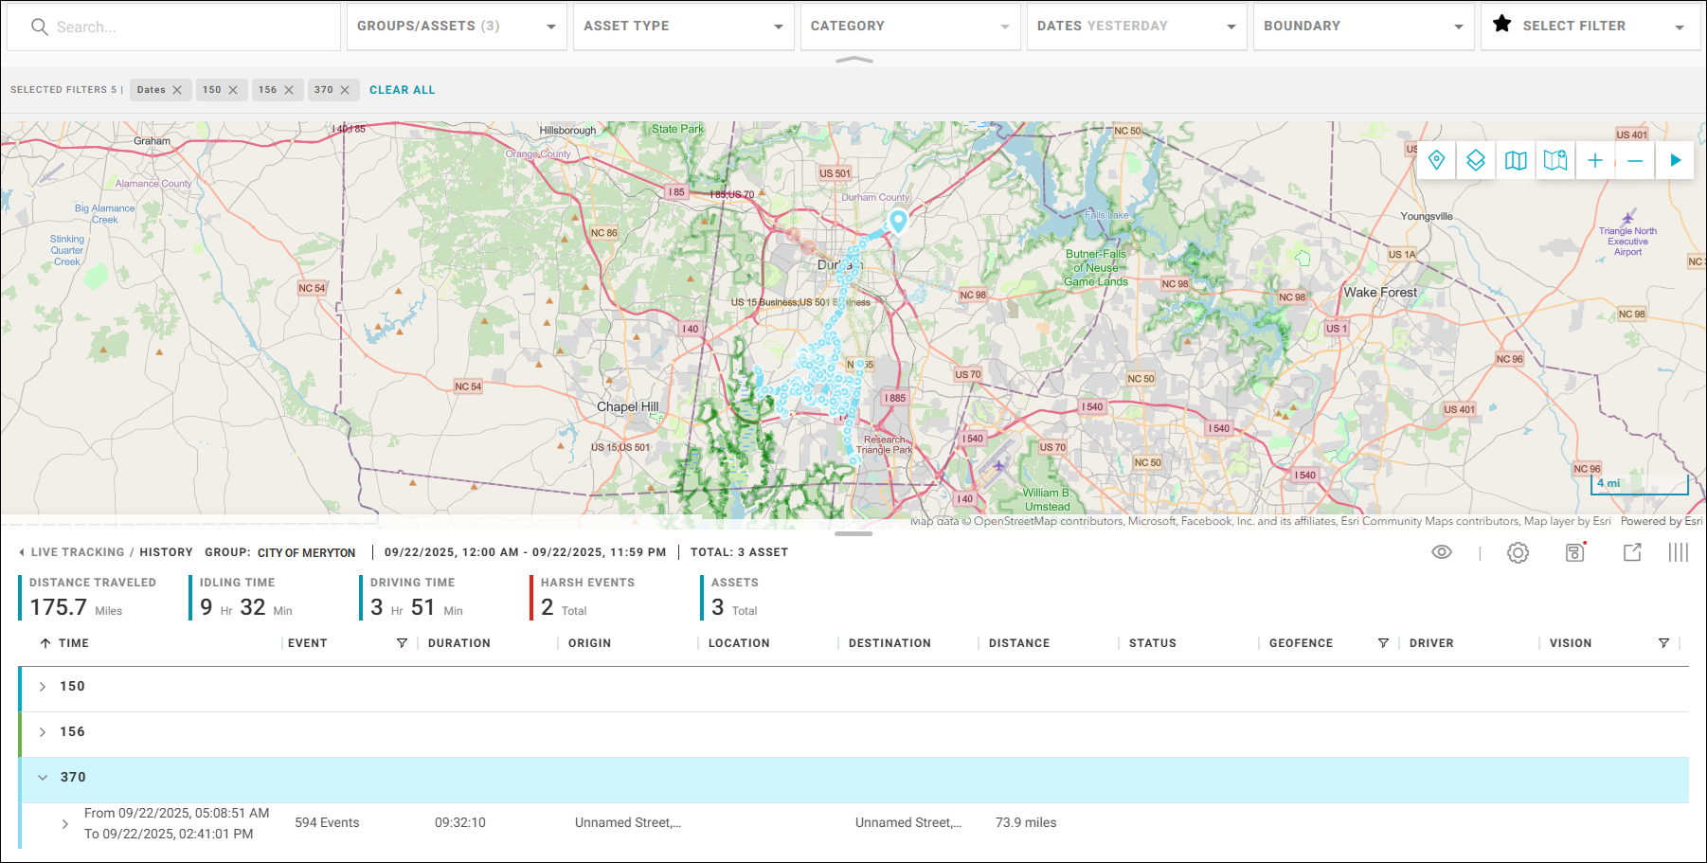Switch to Live Tracking view
The image size is (1707, 863).
[x=78, y=552]
